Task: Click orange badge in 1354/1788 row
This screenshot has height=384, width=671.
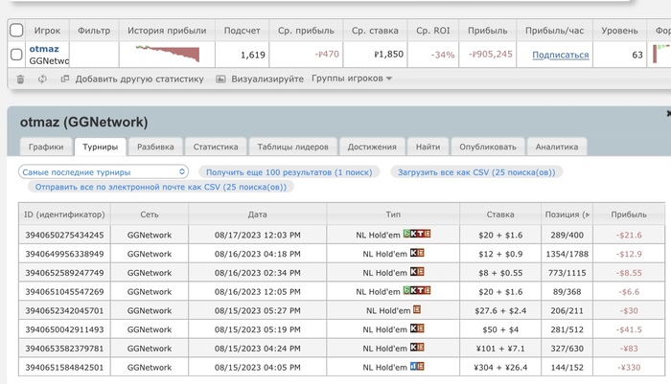Action: click(x=420, y=253)
